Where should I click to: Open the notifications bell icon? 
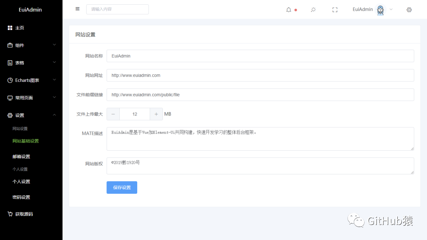(289, 10)
